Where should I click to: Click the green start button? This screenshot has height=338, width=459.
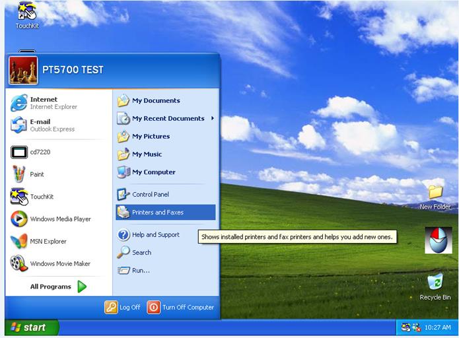pos(32,327)
